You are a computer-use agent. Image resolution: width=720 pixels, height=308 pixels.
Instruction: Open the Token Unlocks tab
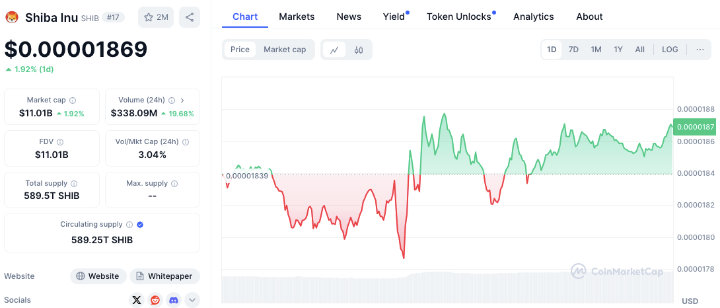click(x=459, y=17)
